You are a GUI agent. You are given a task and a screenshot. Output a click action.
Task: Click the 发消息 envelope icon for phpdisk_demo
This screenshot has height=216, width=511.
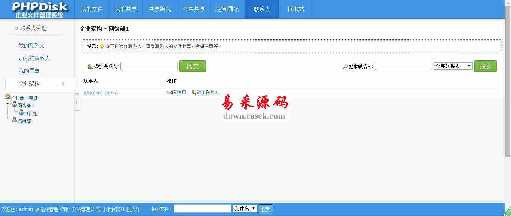click(x=169, y=93)
